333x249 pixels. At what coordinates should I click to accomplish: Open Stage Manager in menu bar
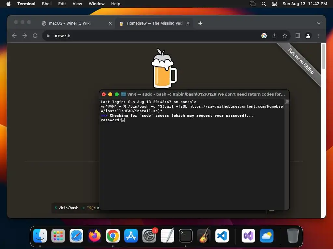252,4
